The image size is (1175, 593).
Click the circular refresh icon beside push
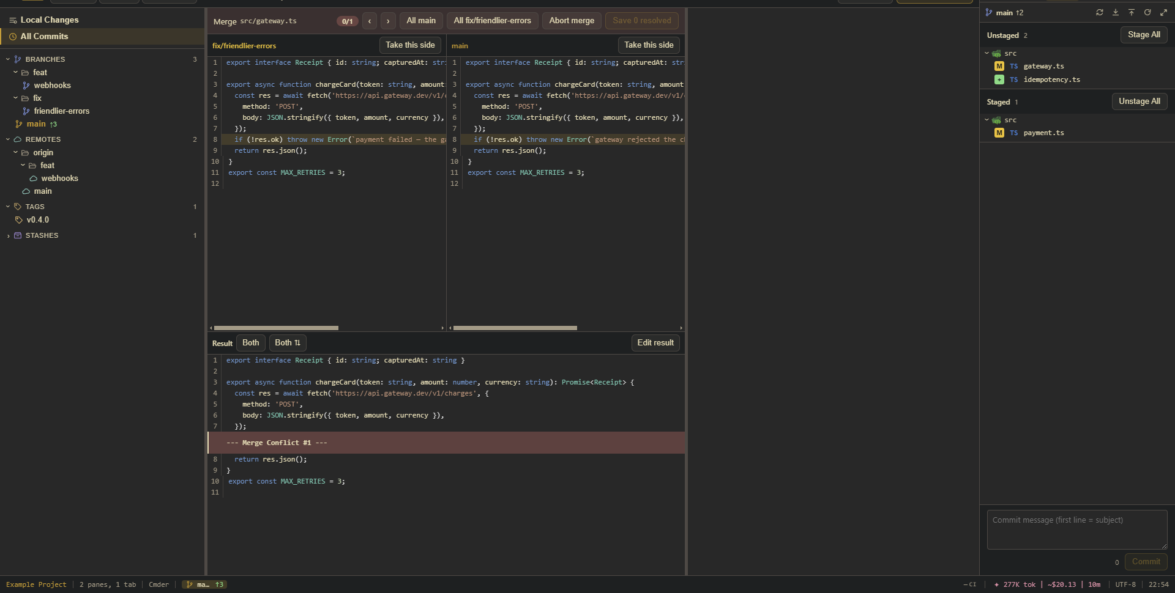[1147, 12]
